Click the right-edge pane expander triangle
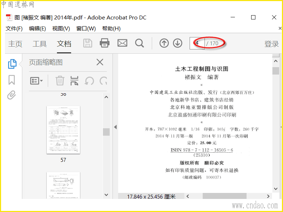 pos(281,127)
